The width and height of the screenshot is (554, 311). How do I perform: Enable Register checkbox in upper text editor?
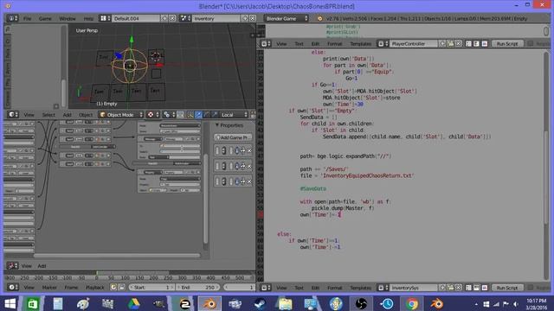[531, 44]
